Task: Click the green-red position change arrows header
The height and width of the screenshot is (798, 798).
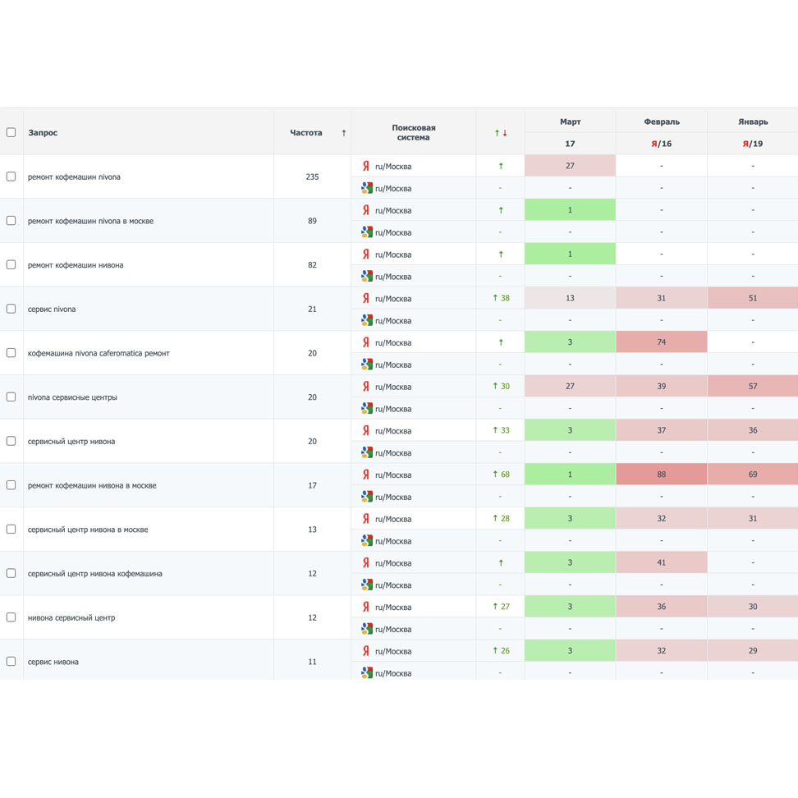Action: point(501,133)
